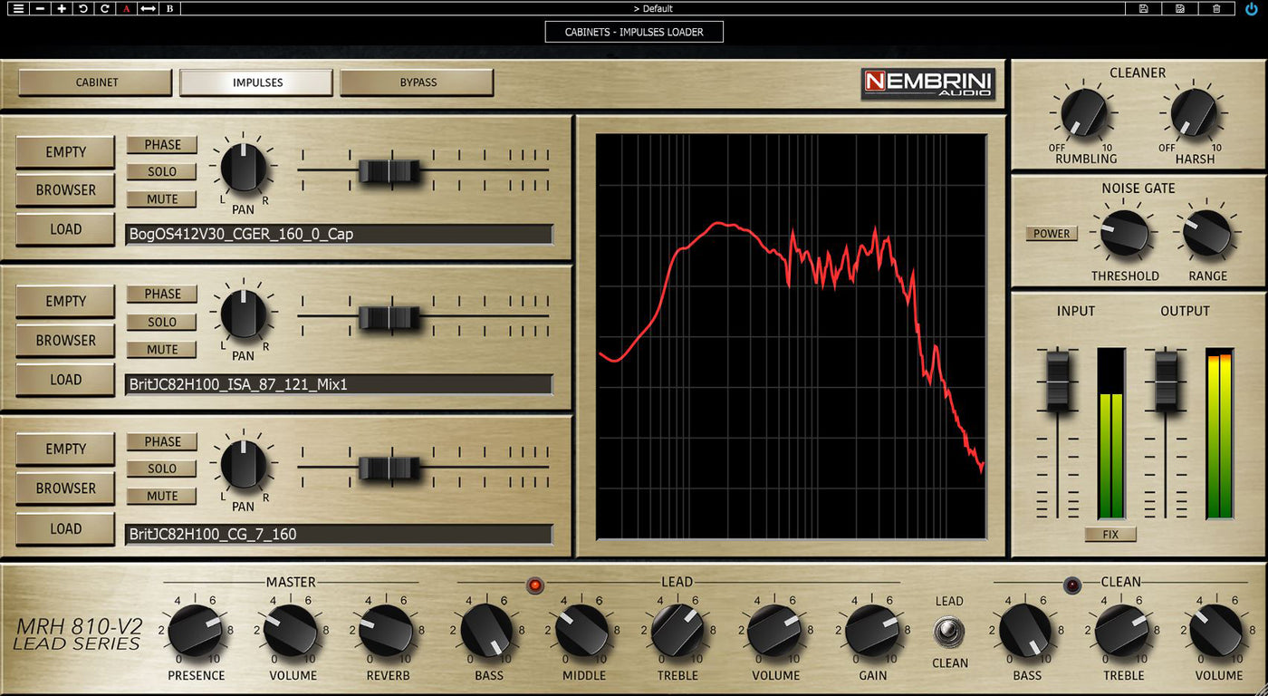The width and height of the screenshot is (1268, 696).
Task: Click the PAN knob of BogOS412V30 slot
Action: pyautogui.click(x=244, y=167)
